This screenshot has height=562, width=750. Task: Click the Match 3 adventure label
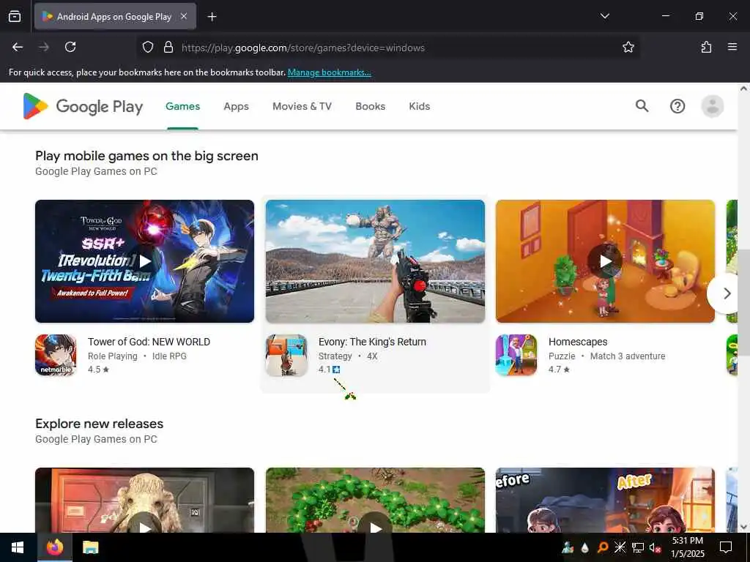(628, 356)
